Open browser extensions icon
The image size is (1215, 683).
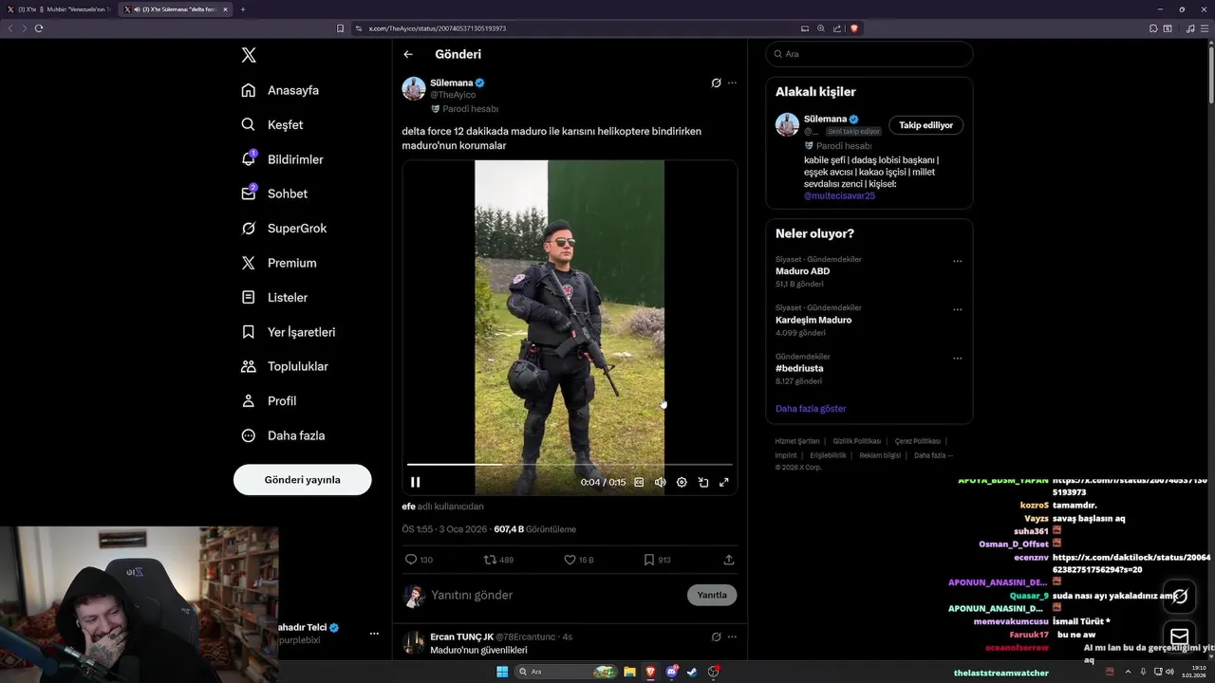1153,28
